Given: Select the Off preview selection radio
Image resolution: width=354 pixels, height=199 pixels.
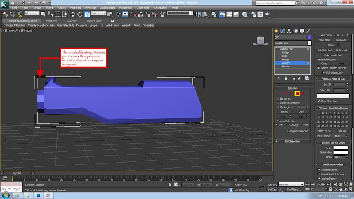Looking at the screenshot, I should pos(277,125).
